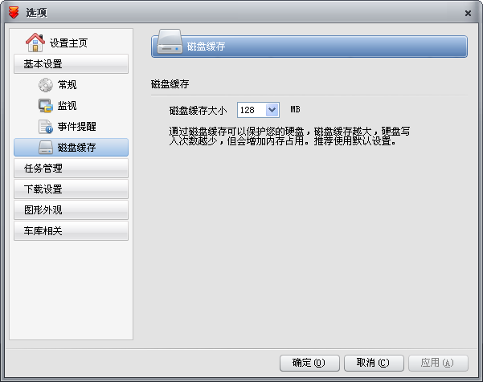Open the 磁盘缓存大小 dropdown arrow
The width and height of the screenshot is (483, 382).
(272, 110)
